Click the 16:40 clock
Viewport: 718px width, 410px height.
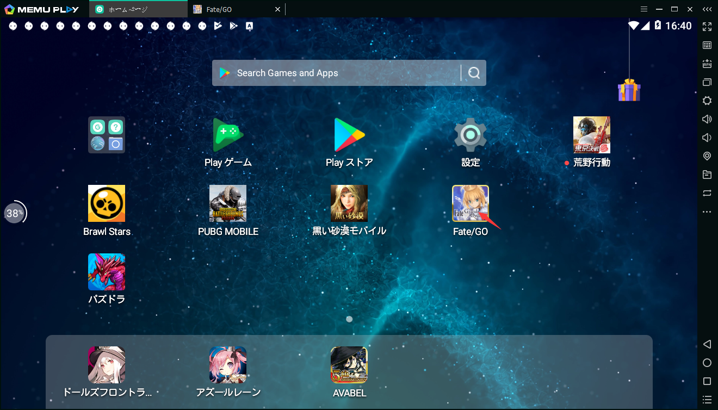pyautogui.click(x=678, y=26)
